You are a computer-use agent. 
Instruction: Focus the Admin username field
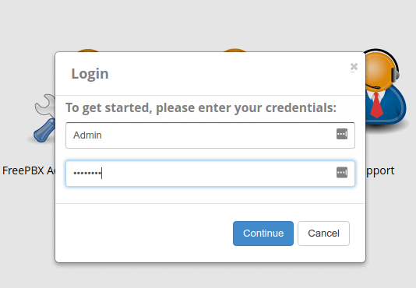point(210,135)
